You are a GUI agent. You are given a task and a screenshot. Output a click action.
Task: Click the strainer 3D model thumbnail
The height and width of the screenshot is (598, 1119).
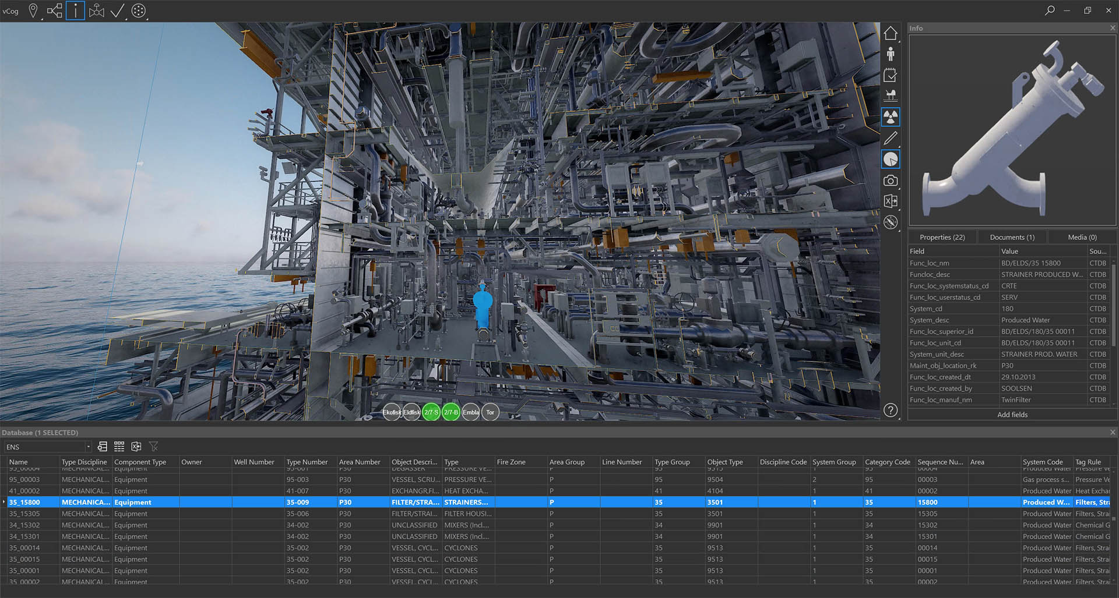point(1012,130)
